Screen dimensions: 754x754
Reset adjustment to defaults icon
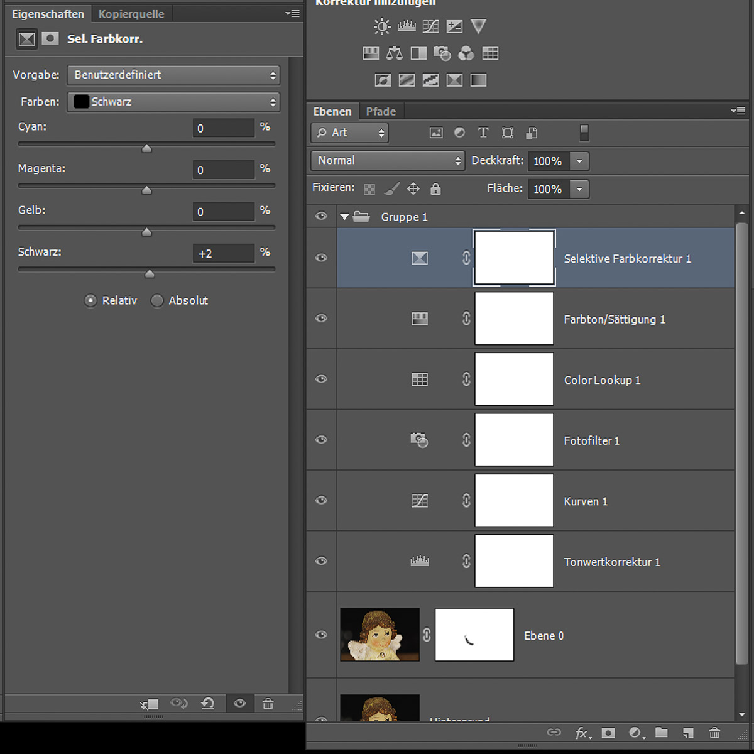[x=208, y=704]
